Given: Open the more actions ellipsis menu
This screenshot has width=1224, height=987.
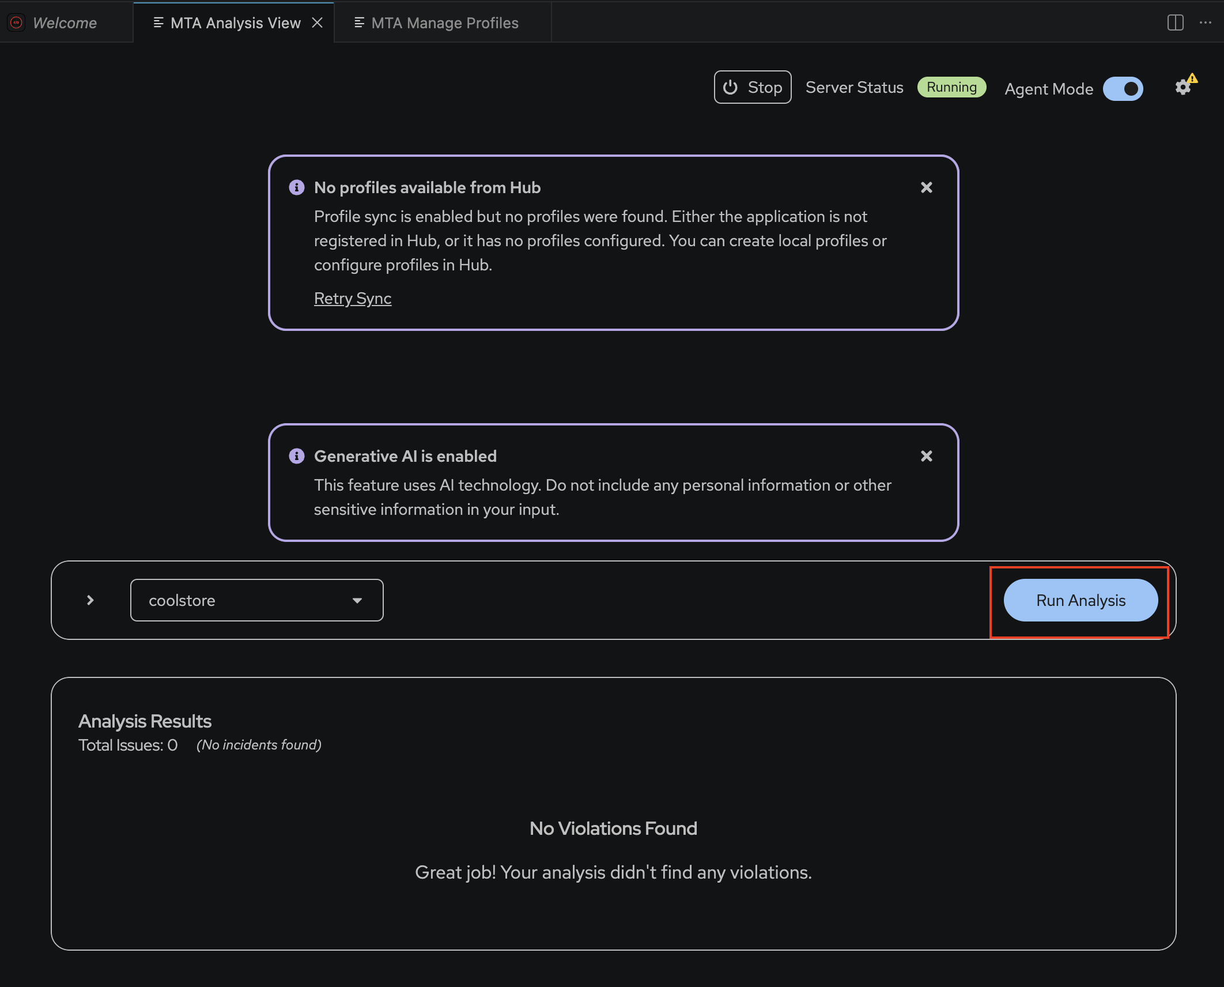Looking at the screenshot, I should (x=1206, y=22).
